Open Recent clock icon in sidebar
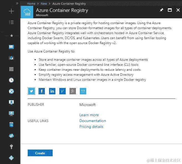Image resolution: width=182 pixels, height=164 pixels. click(x=11, y=80)
